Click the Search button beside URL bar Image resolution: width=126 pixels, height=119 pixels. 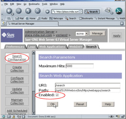pyautogui.click(x=92, y=11)
